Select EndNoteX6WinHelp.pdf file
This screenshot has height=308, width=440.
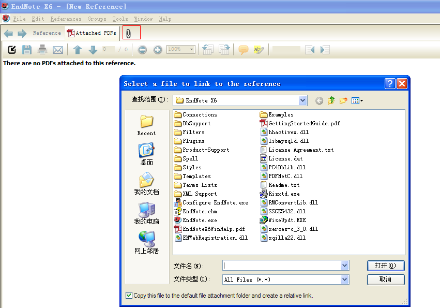[209, 229]
